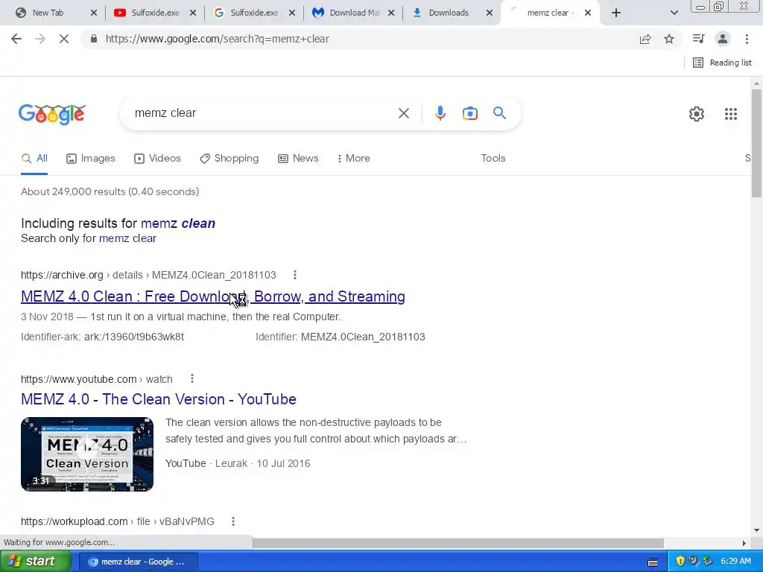The height and width of the screenshot is (572, 763).
Task: Search by image with the camera icon
Action: tap(469, 113)
